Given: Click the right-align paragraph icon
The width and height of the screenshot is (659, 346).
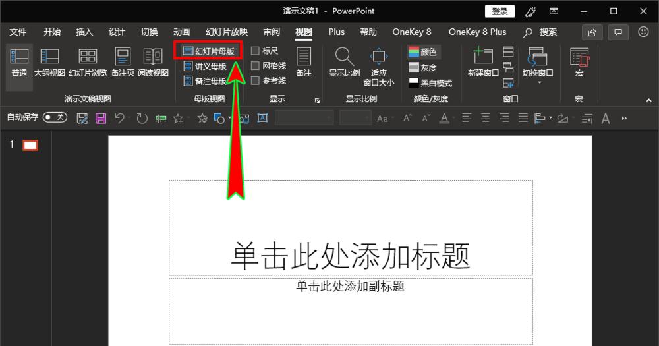Looking at the screenshot, I should 504,118.
